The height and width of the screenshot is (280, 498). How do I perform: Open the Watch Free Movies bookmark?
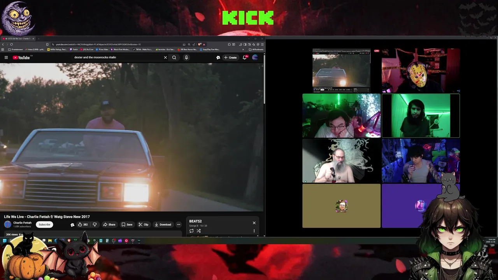120,49
